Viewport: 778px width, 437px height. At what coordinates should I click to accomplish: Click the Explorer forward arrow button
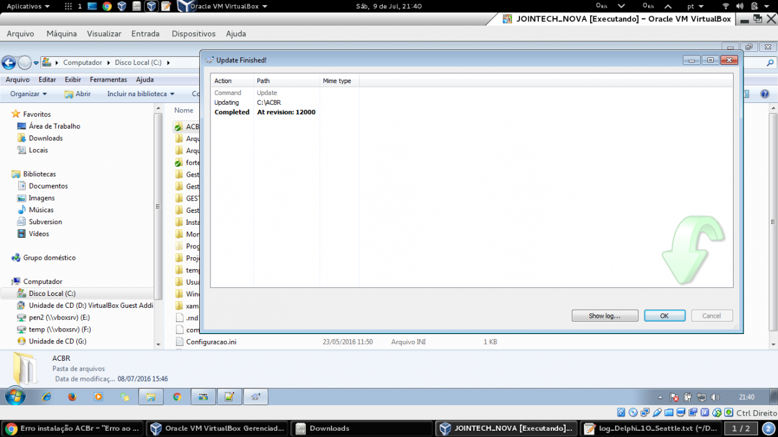click(24, 62)
